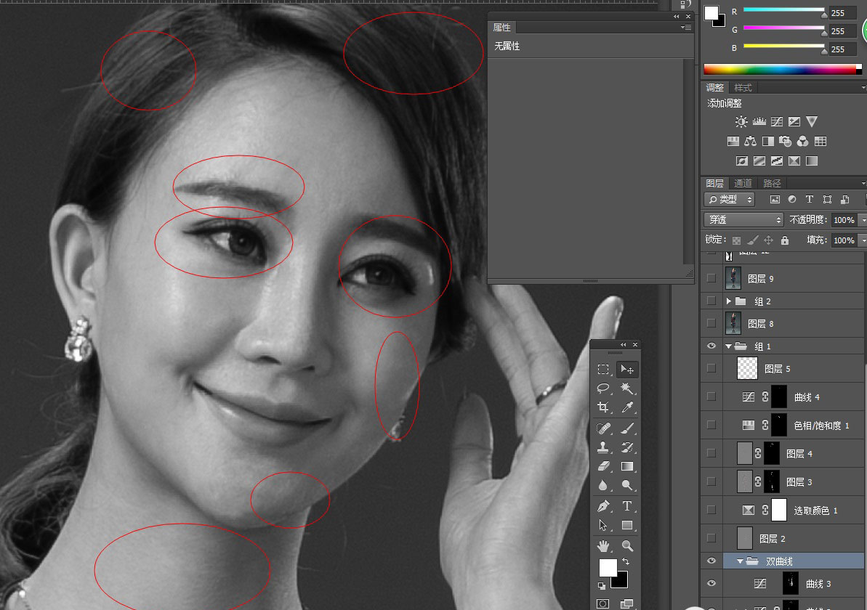Screen dimensions: 867x610
Task: Open the 穿透 blend mode dropdown
Action: [743, 220]
